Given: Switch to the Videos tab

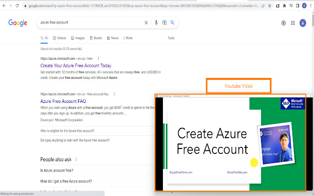Looking at the screenshot, I should click(x=59, y=38).
